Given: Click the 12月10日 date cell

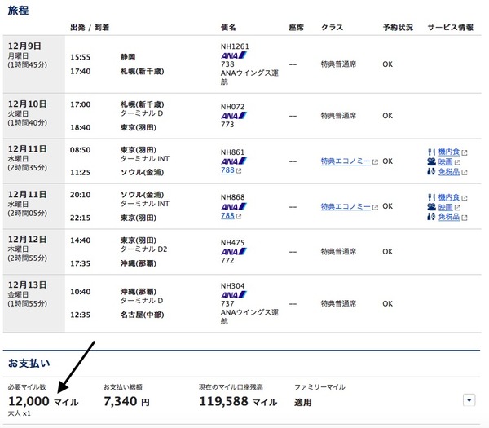Looking at the screenshot, I should [x=34, y=116].
